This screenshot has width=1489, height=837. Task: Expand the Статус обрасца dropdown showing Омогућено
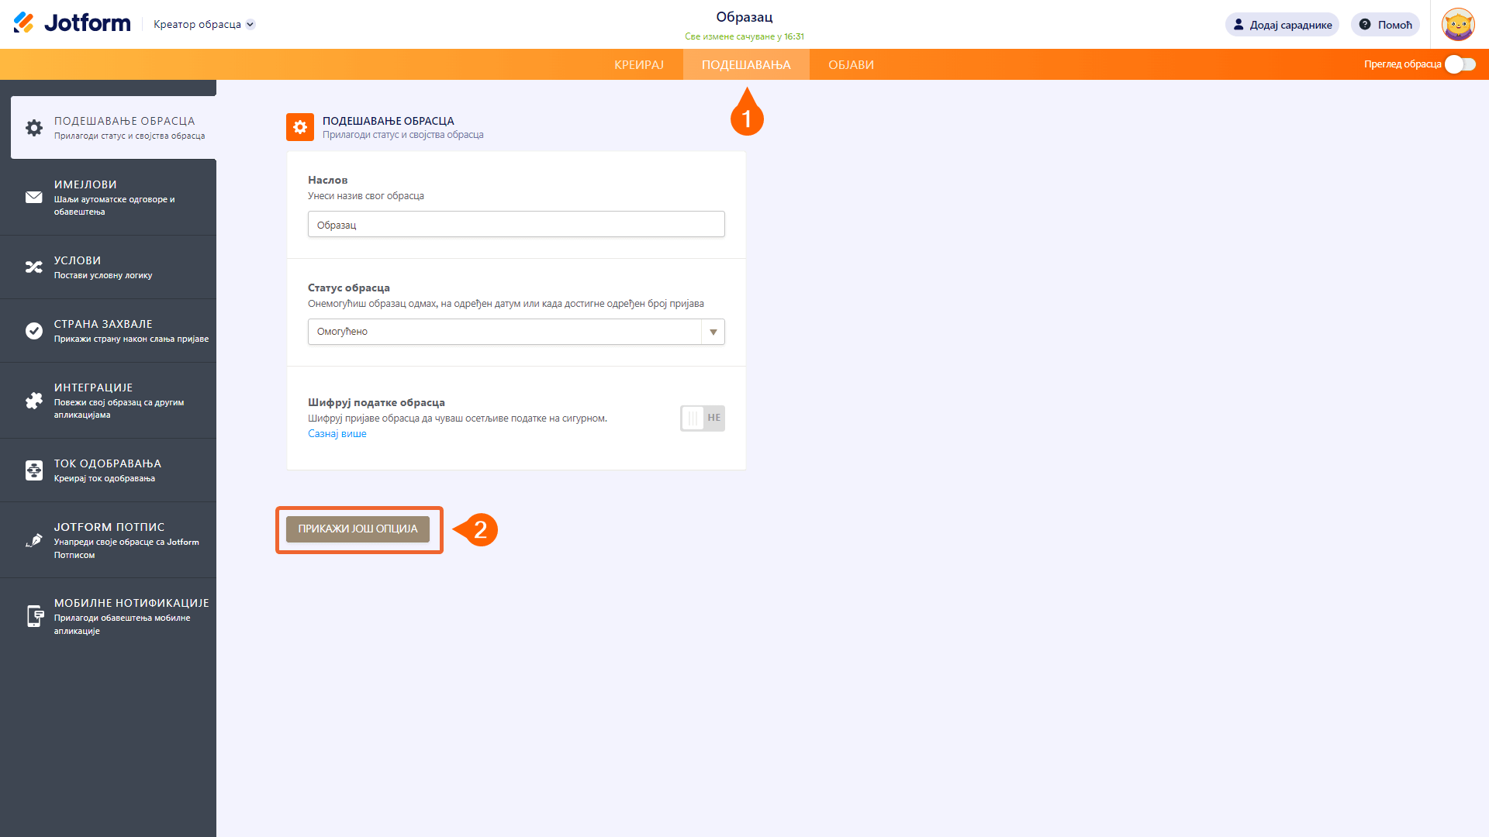tap(516, 332)
